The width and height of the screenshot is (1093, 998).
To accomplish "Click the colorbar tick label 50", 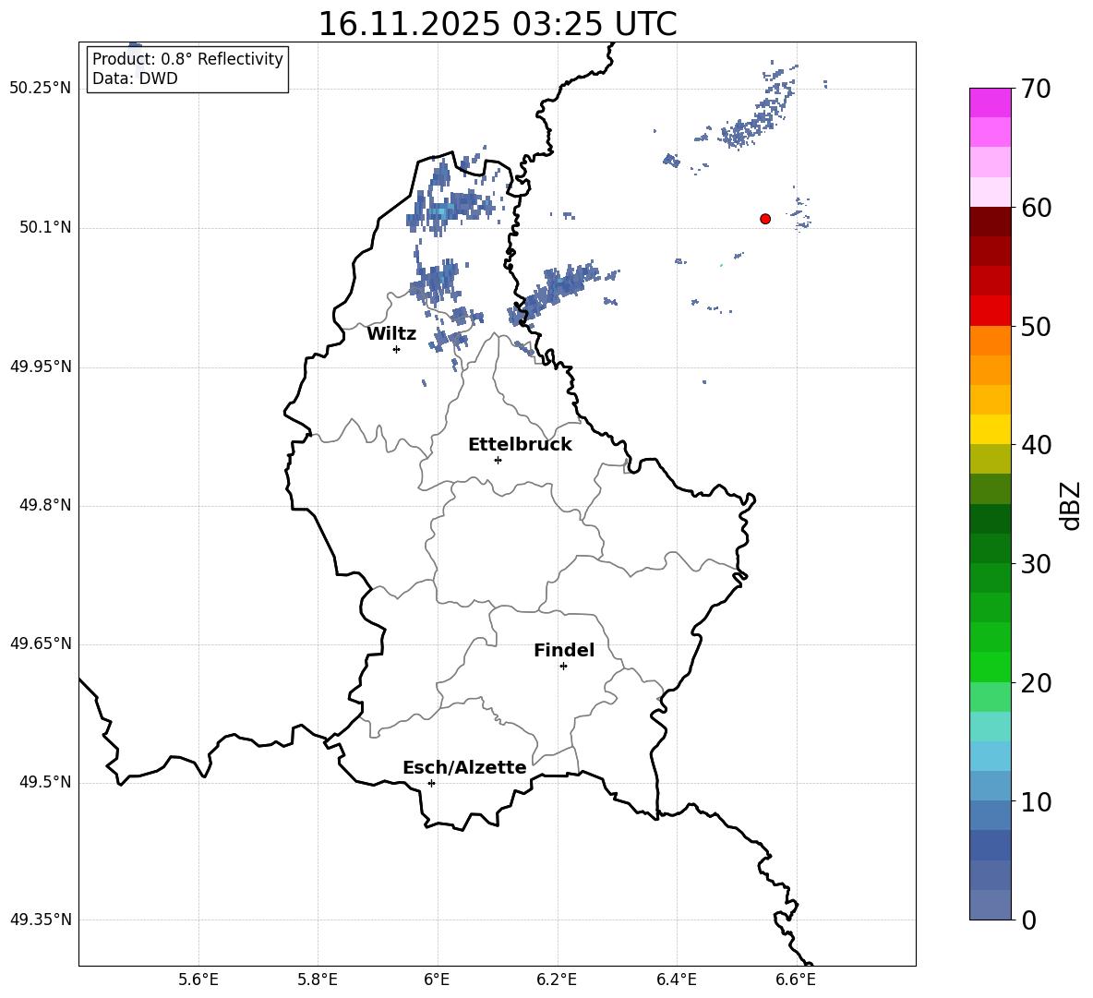I will (x=1036, y=326).
